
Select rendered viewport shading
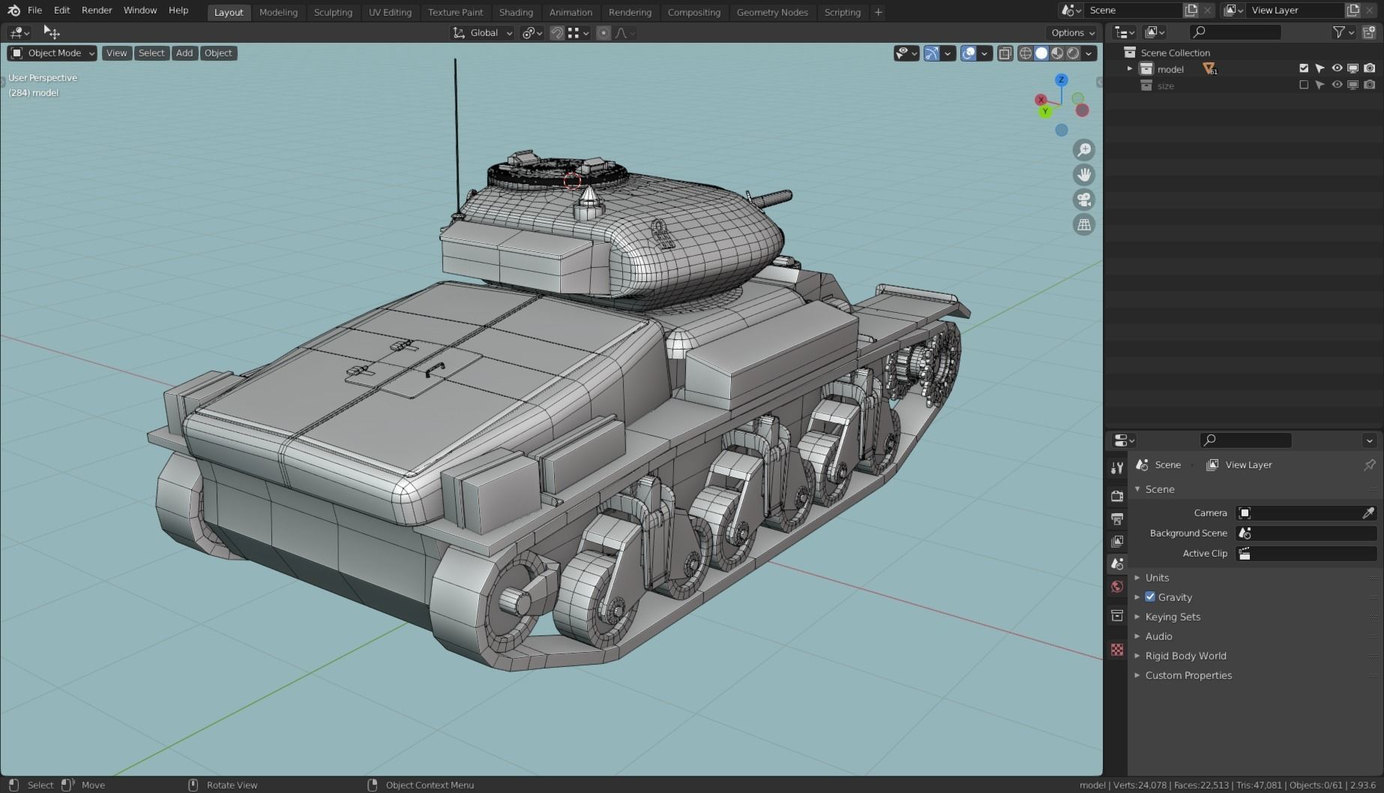point(1073,53)
